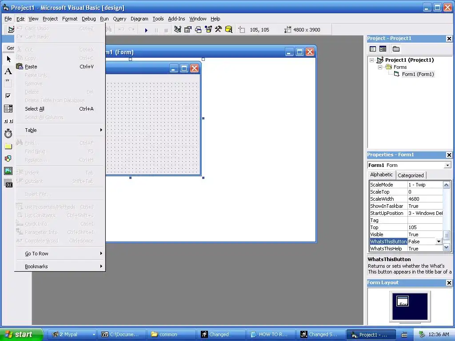This screenshot has width=455, height=341.
Task: Select the StartUpPosition property row
Action: click(406, 213)
